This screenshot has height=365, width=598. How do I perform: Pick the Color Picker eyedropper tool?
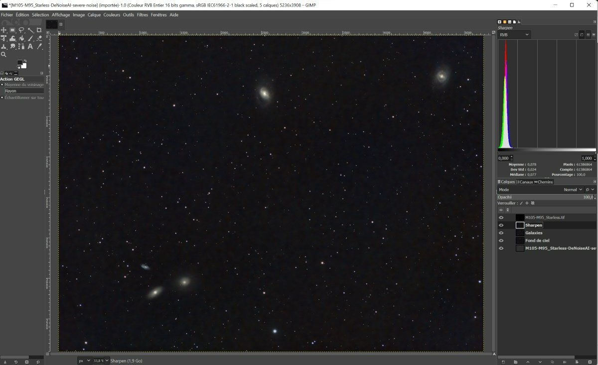pos(39,46)
